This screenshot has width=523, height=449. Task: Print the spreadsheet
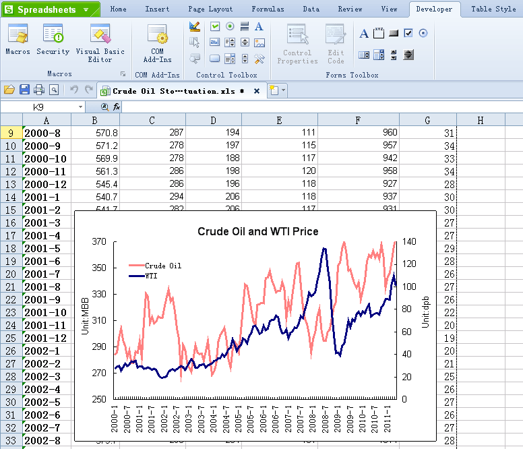pyautogui.click(x=39, y=90)
